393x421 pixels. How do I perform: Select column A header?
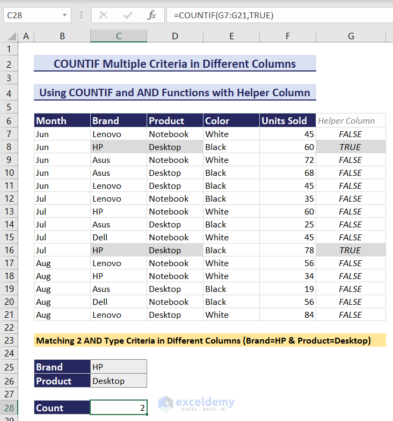tap(26, 36)
